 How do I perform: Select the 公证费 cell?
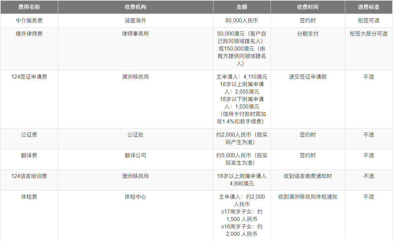29,139
